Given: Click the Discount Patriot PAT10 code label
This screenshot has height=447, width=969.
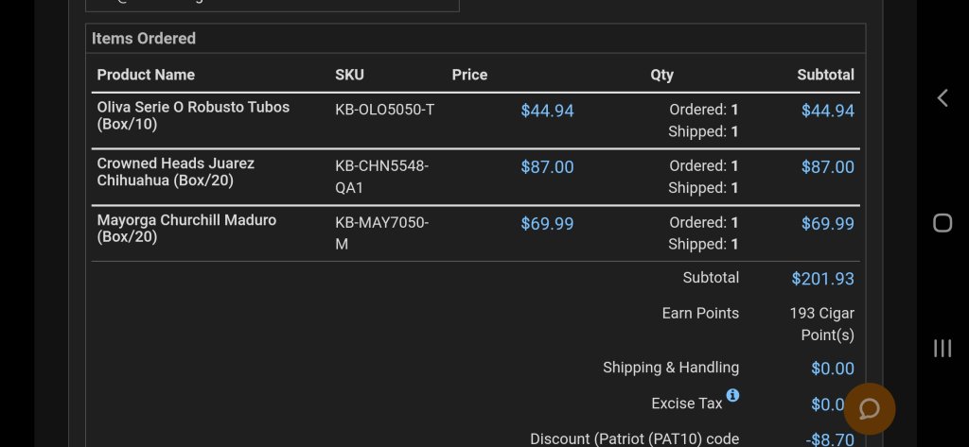Looking at the screenshot, I should pyautogui.click(x=634, y=438).
